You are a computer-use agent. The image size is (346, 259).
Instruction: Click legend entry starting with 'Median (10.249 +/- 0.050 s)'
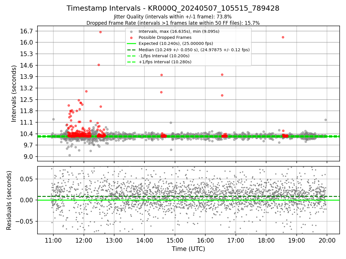pos(194,49)
